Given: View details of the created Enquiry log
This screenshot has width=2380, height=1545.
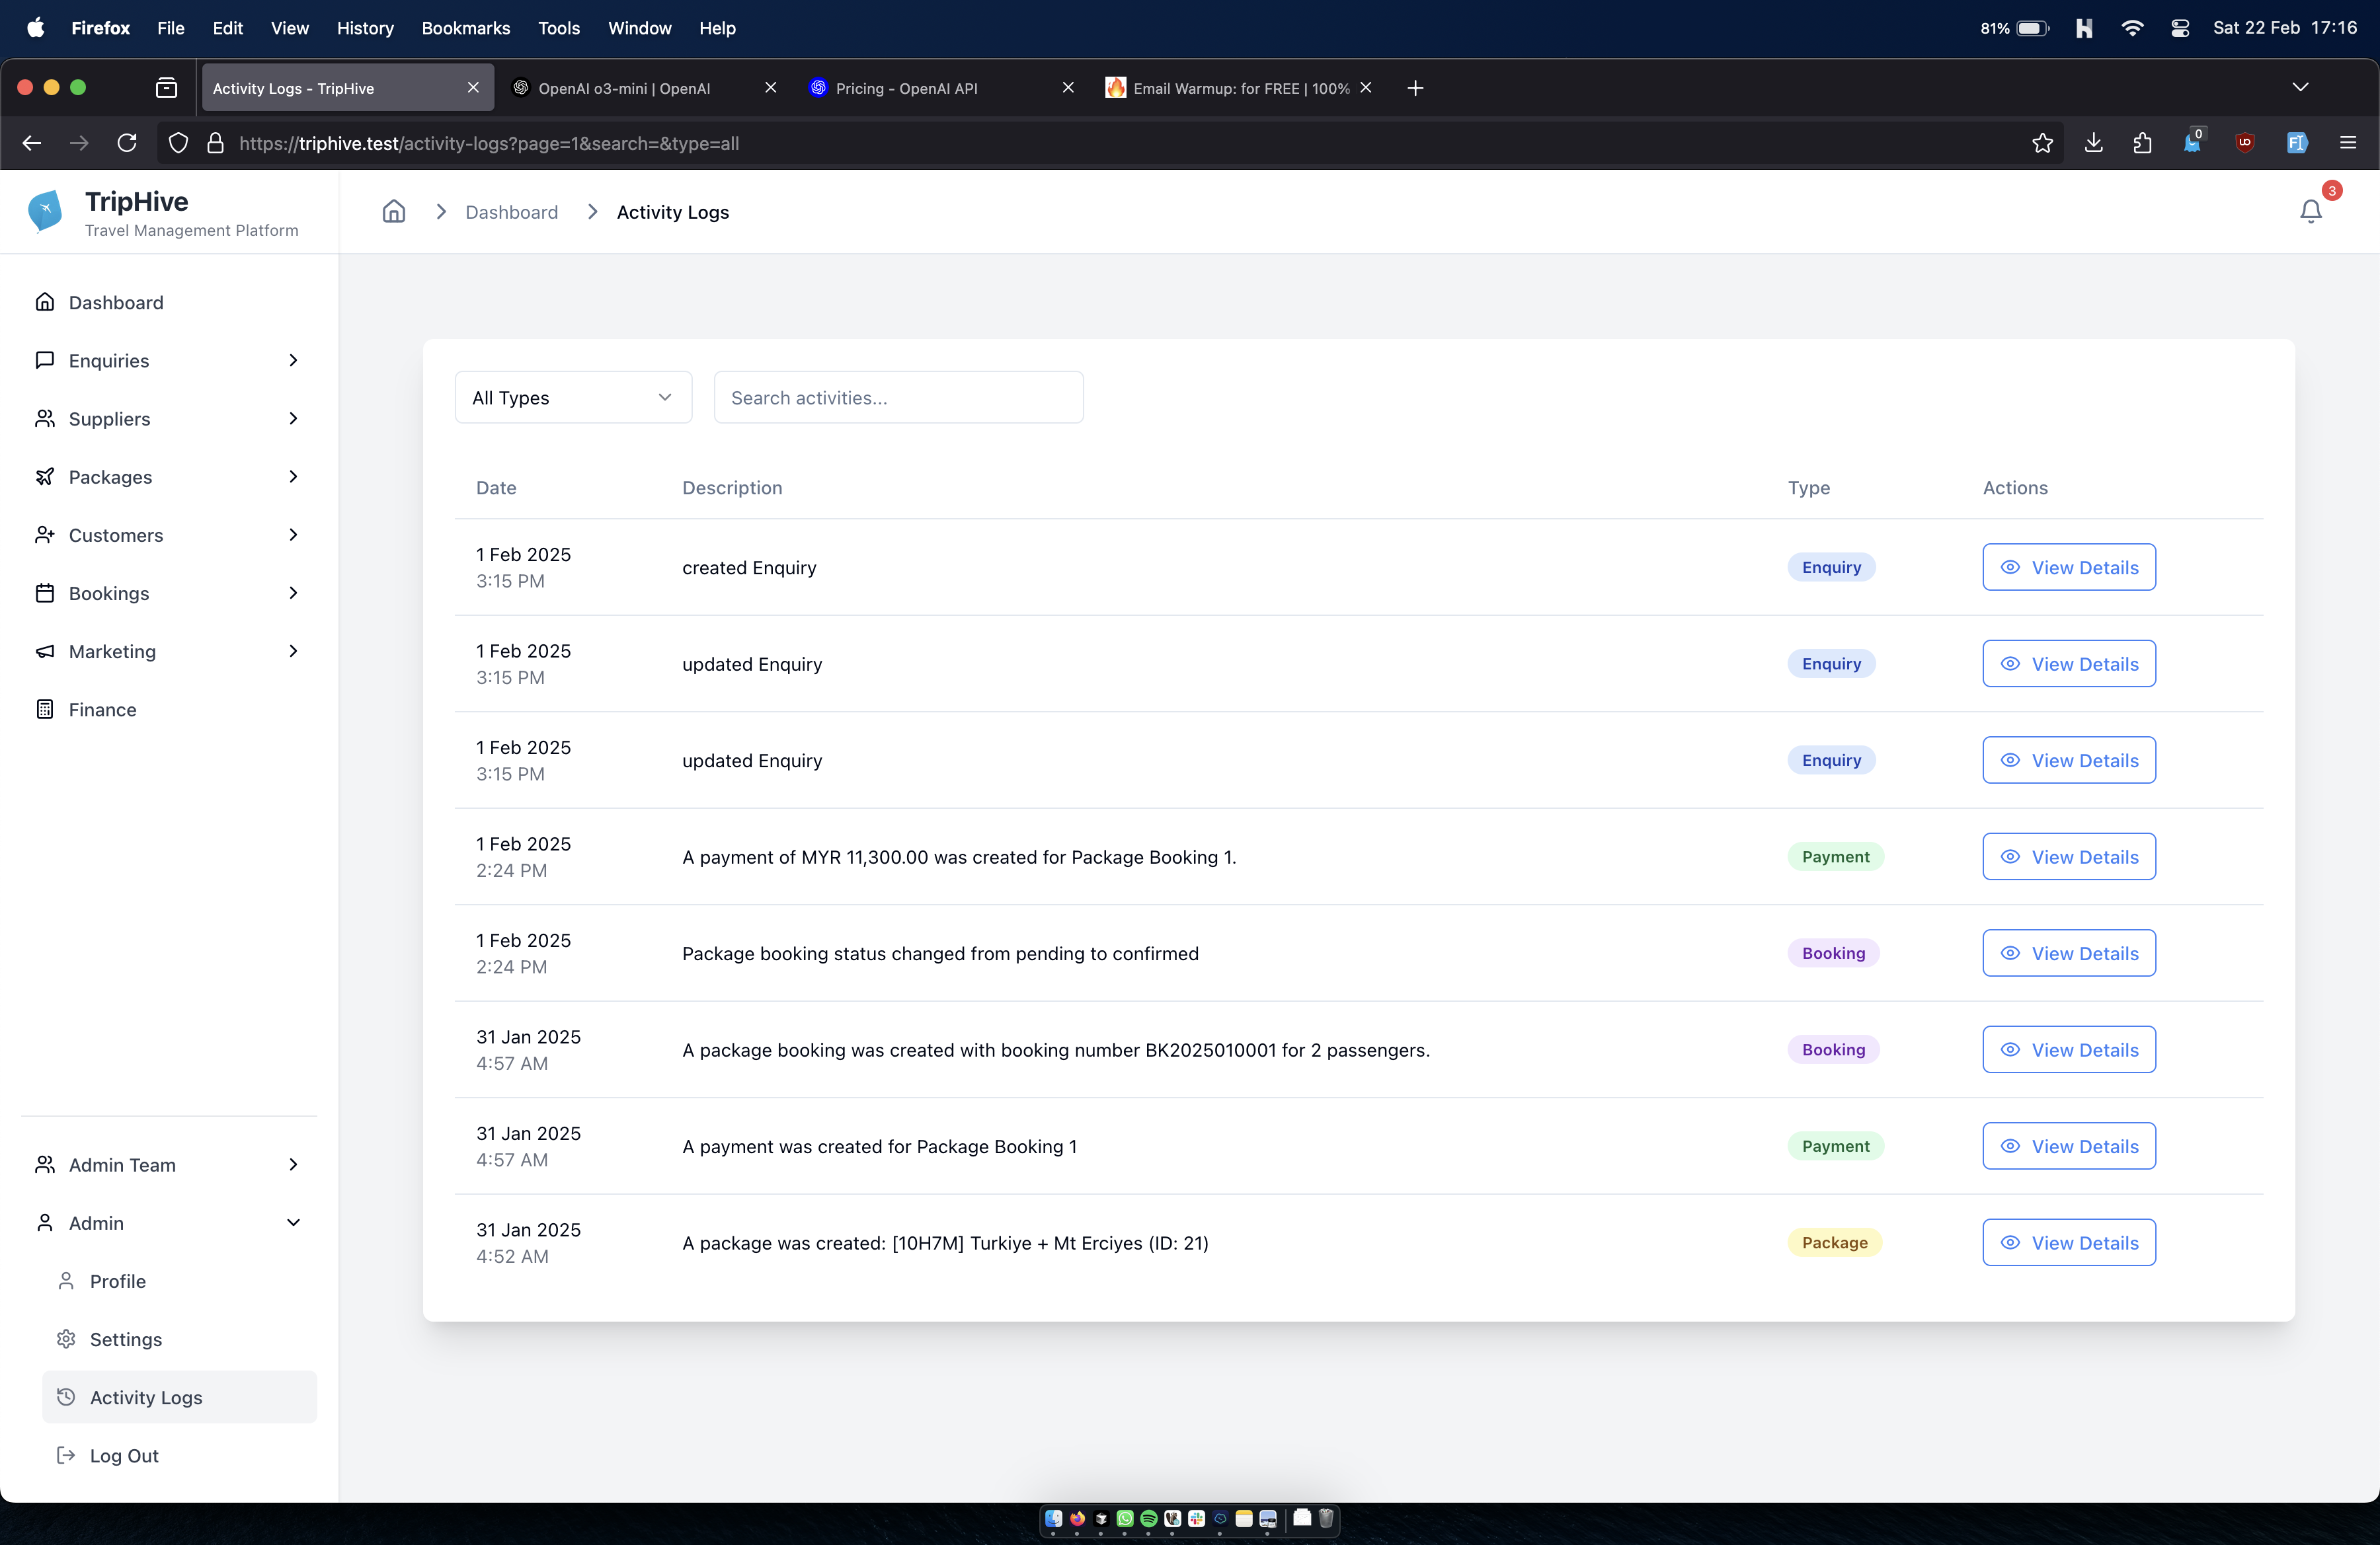Looking at the screenshot, I should coord(2069,566).
